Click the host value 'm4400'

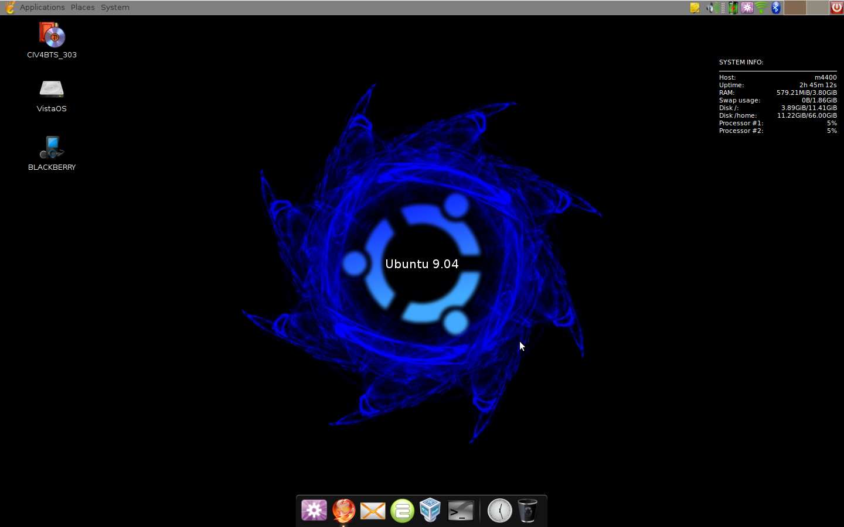(x=826, y=77)
